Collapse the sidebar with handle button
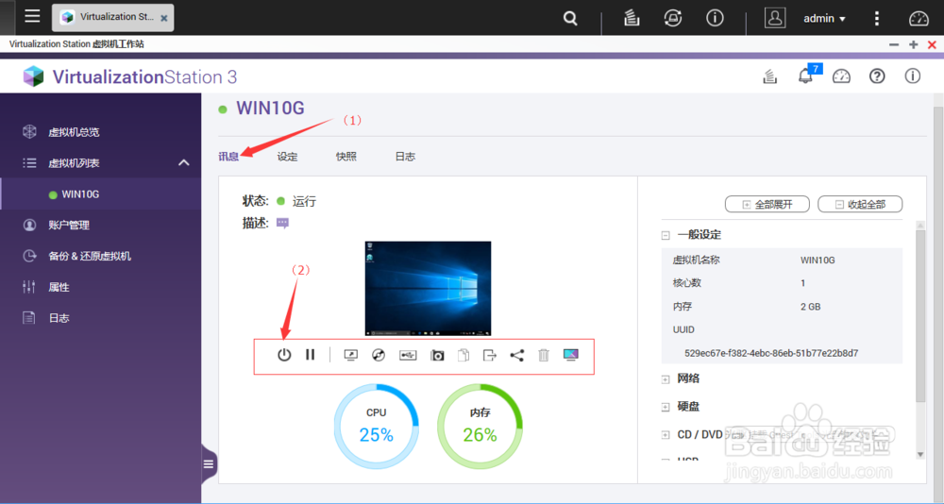The height and width of the screenshot is (504, 944). (209, 463)
